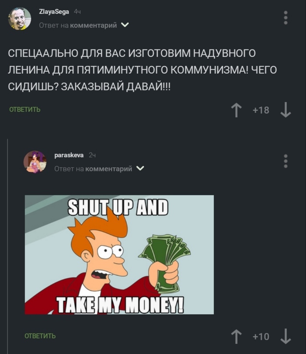Viewport: 306px width, 354px height.
Task: Open three-dots menu on paraskeva's comment
Action: 286,161
